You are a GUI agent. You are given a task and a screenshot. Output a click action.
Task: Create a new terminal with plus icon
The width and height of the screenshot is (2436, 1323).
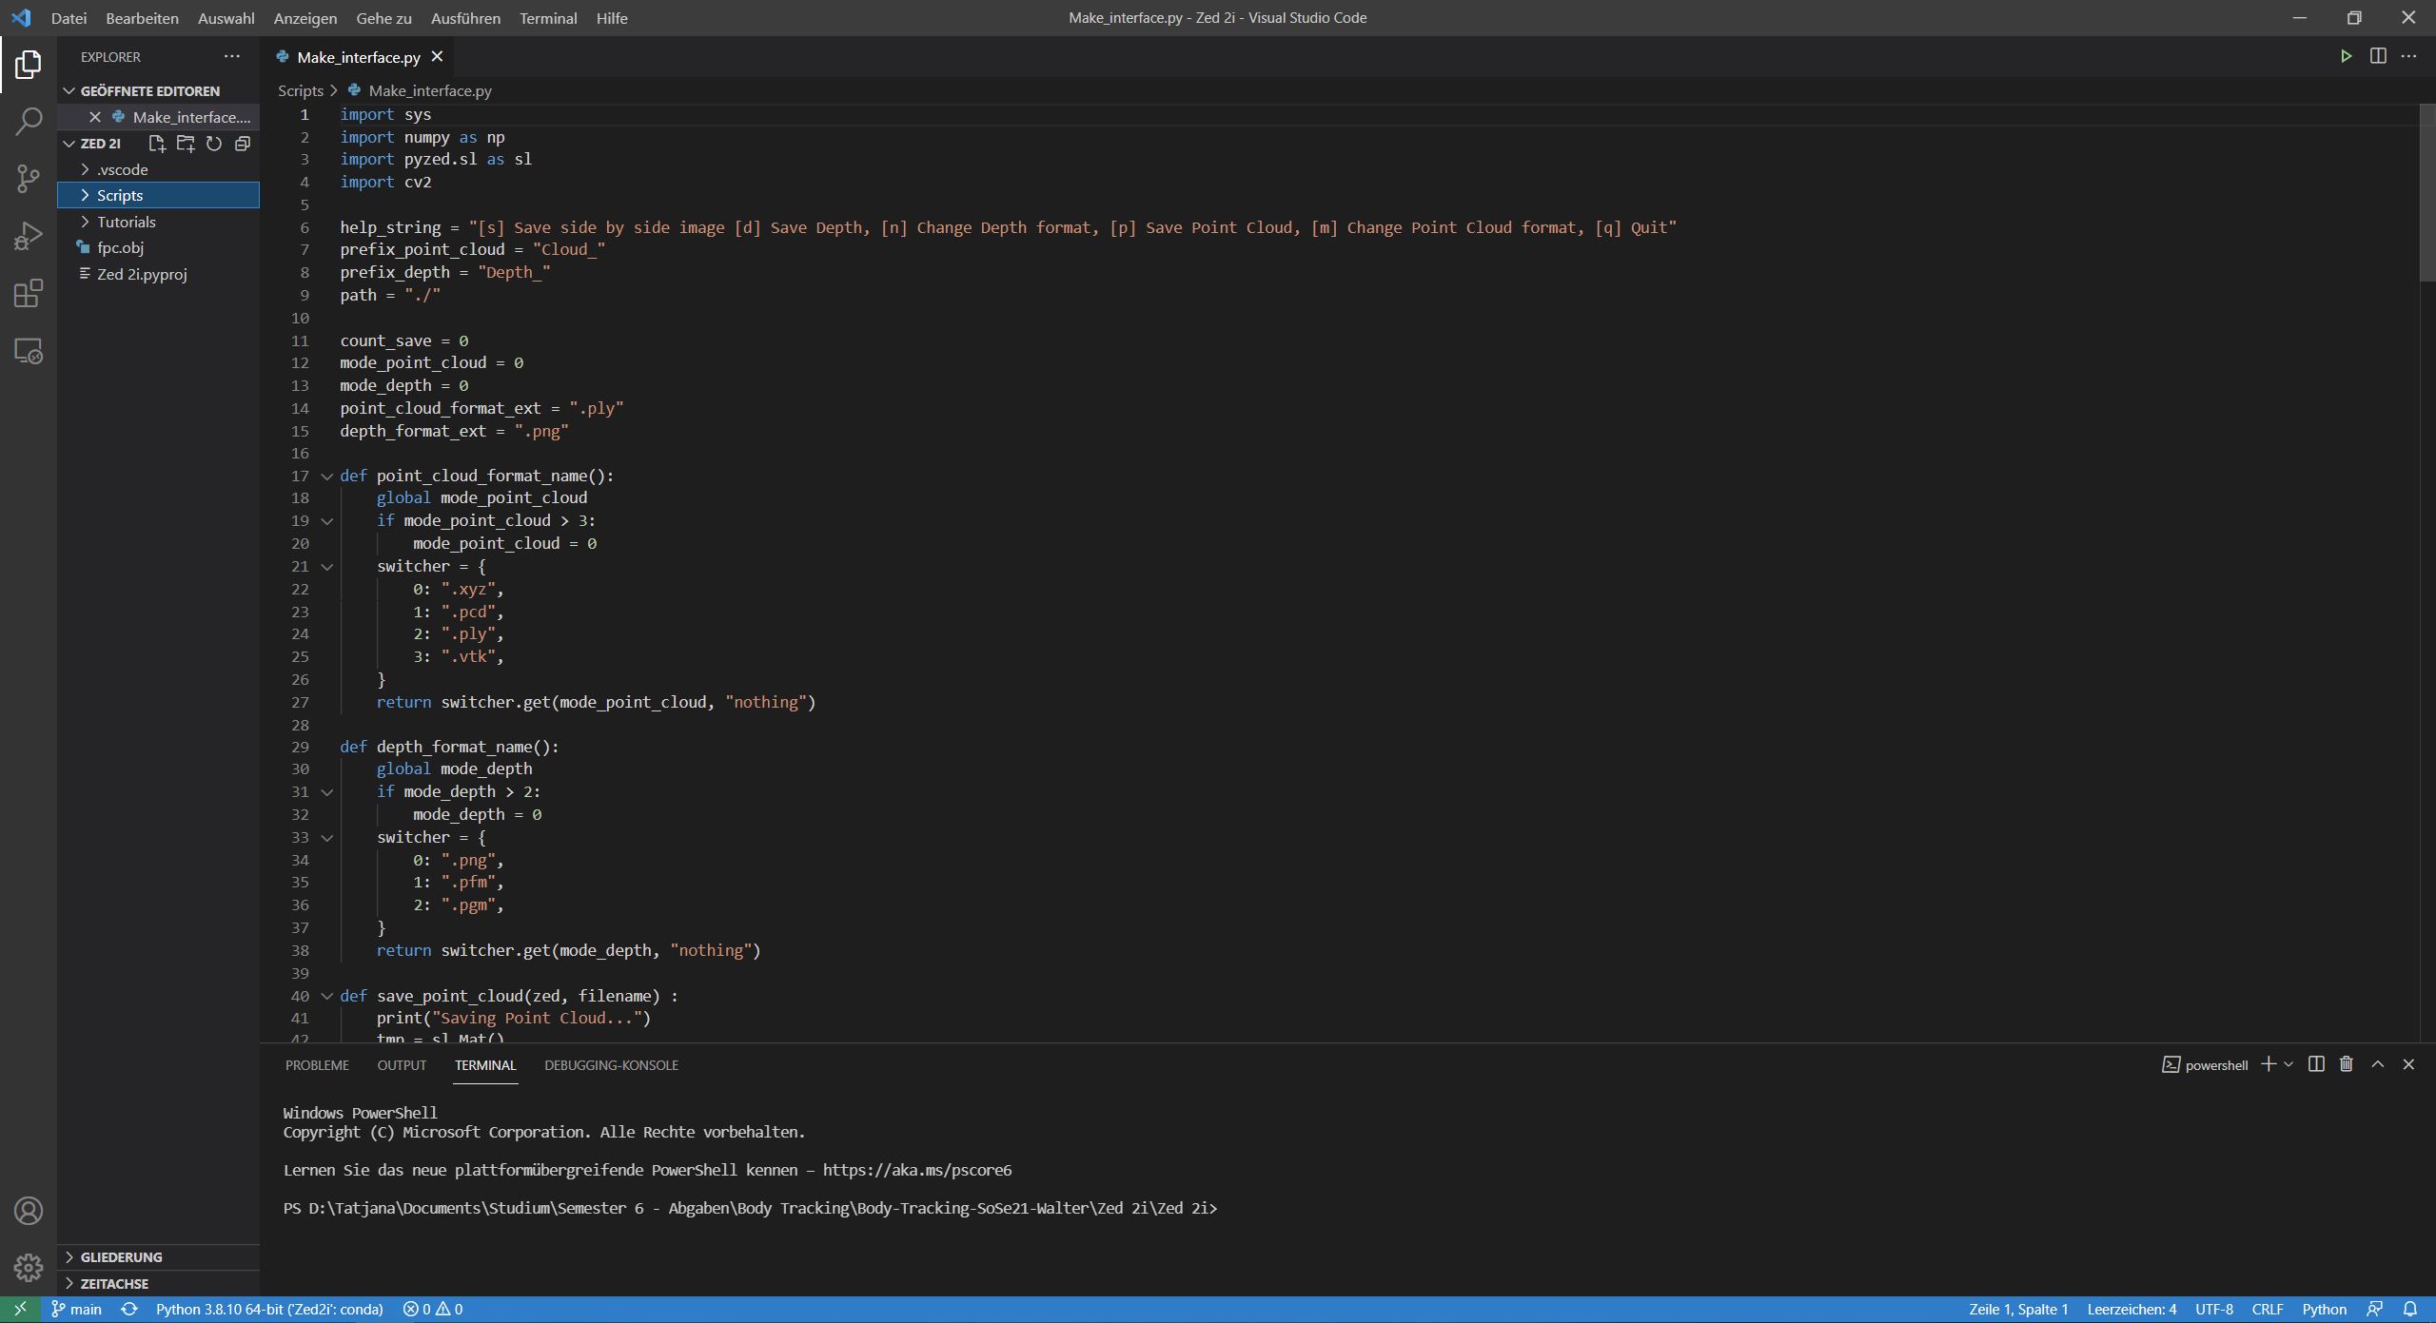2268,1064
